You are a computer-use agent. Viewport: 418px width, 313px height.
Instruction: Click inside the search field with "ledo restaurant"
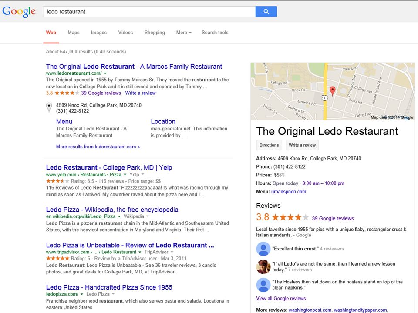click(149, 11)
